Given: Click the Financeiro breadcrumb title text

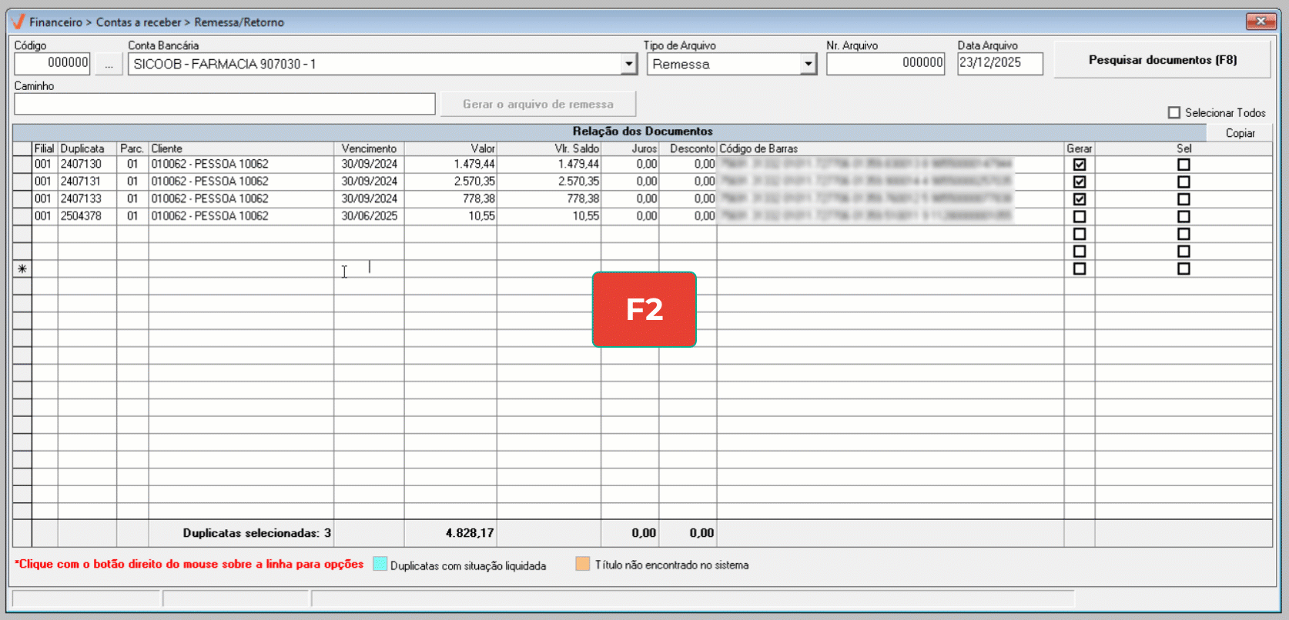Looking at the screenshot, I should (56, 22).
